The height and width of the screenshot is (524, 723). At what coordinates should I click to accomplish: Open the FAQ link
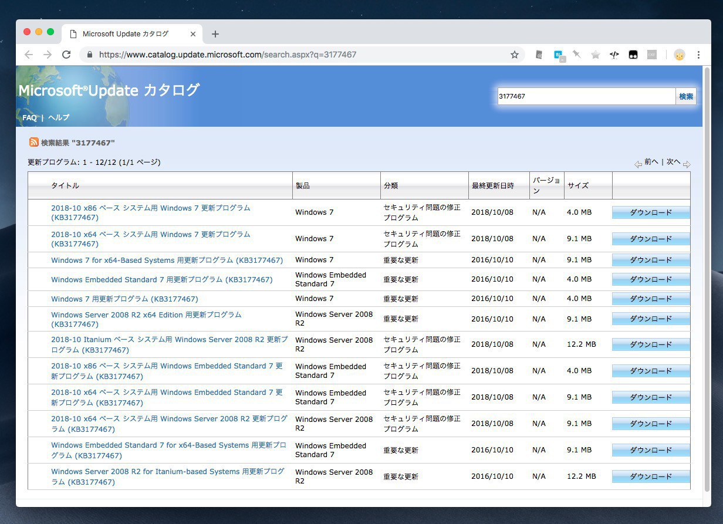29,117
